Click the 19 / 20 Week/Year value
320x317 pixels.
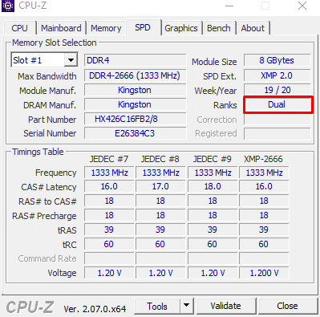277,90
